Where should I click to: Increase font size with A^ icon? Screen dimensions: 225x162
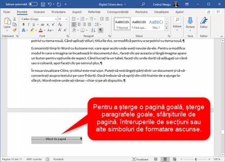tap(60, 30)
